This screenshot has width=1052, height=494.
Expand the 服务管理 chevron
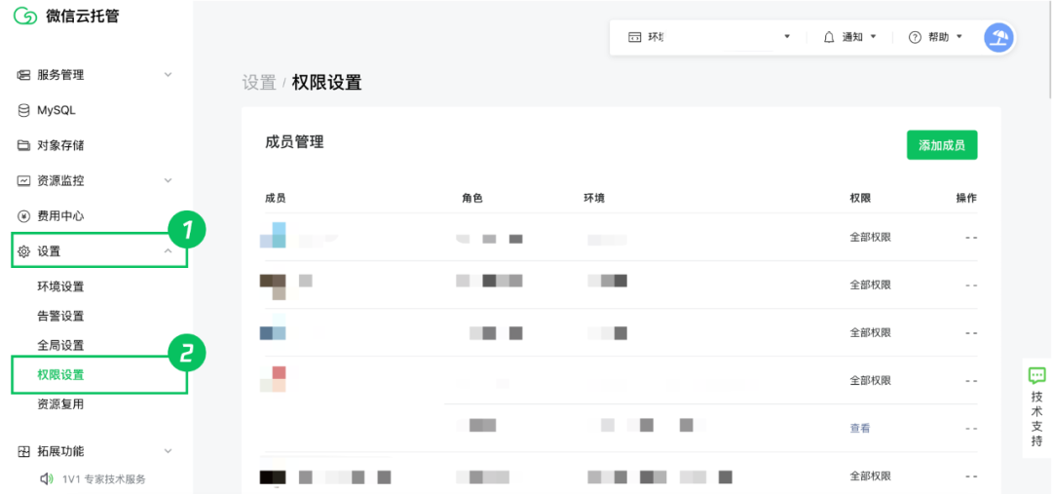(169, 74)
